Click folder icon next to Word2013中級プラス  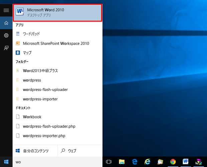[18, 71]
